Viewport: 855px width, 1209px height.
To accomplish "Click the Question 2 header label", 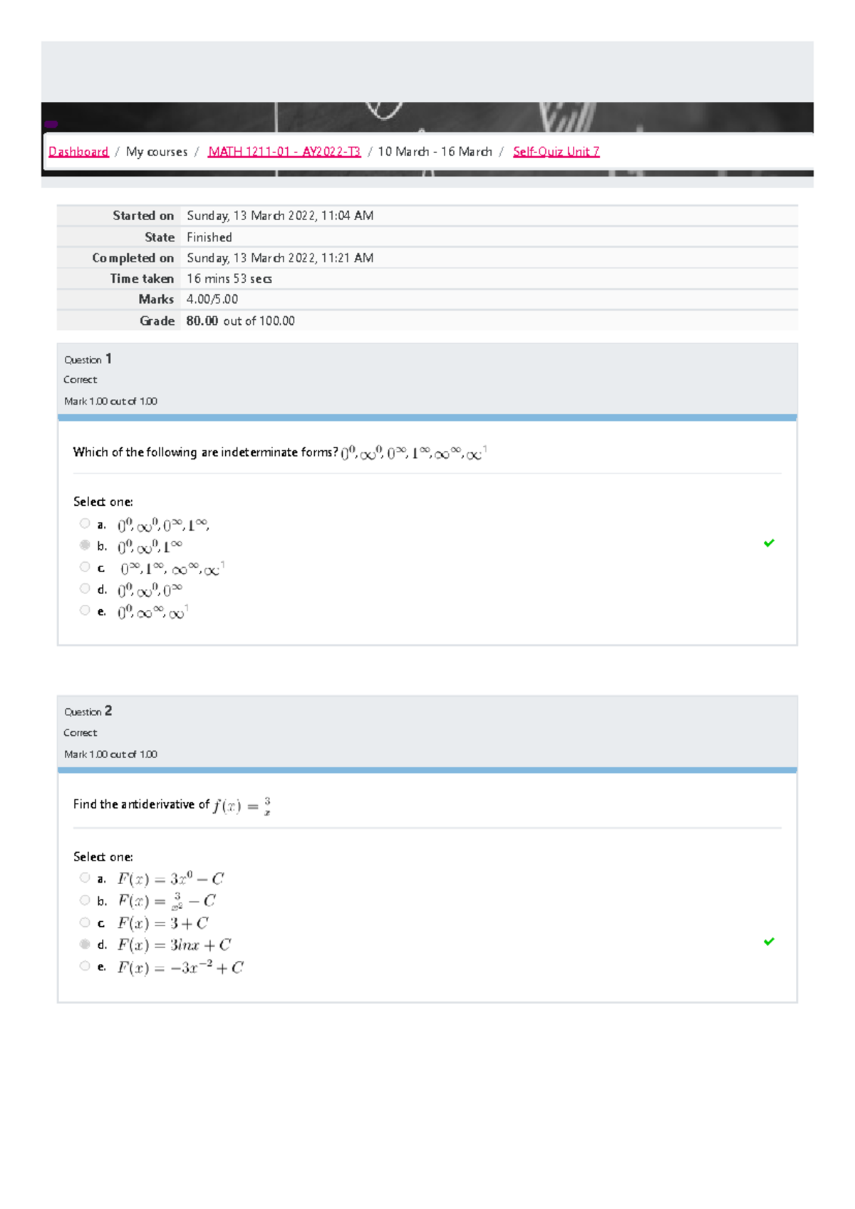I will point(88,711).
